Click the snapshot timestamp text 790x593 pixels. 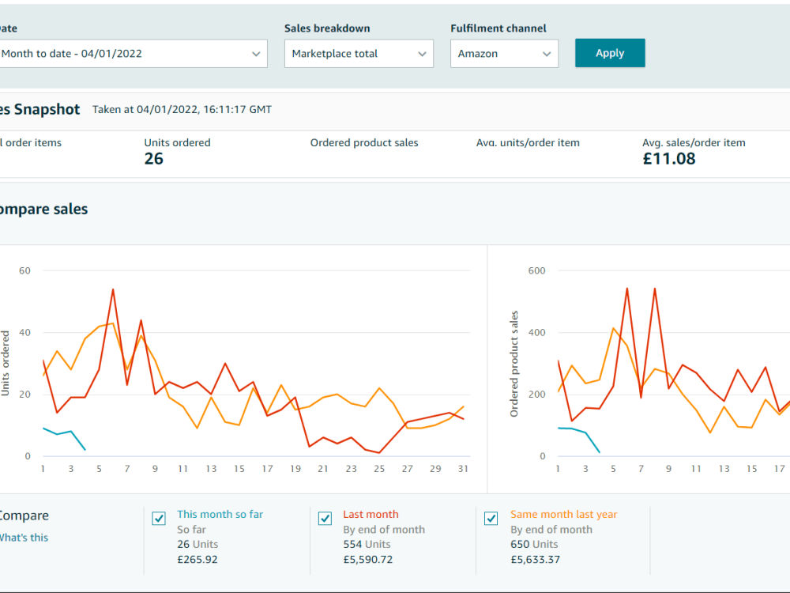182,109
